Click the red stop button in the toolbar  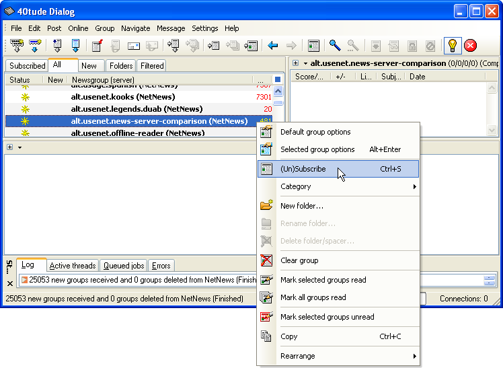click(x=471, y=46)
